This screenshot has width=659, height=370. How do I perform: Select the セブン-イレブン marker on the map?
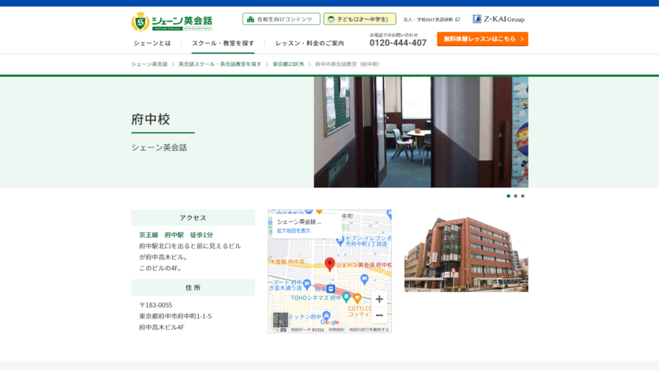coord(340,242)
